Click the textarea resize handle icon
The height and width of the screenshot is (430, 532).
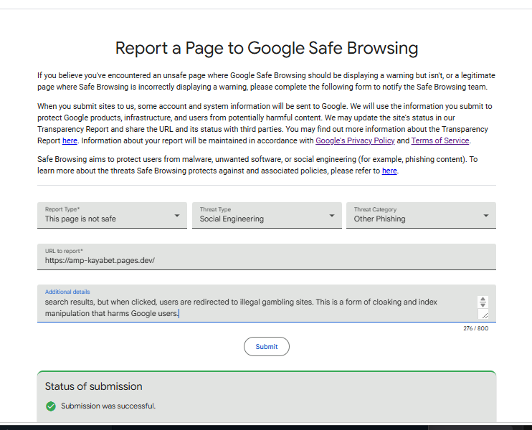tap(485, 315)
